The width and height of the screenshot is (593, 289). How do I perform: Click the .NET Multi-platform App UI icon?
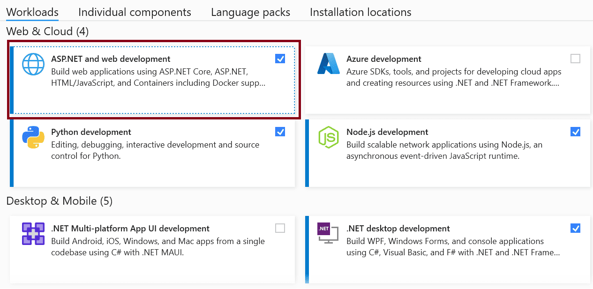pyautogui.click(x=33, y=234)
